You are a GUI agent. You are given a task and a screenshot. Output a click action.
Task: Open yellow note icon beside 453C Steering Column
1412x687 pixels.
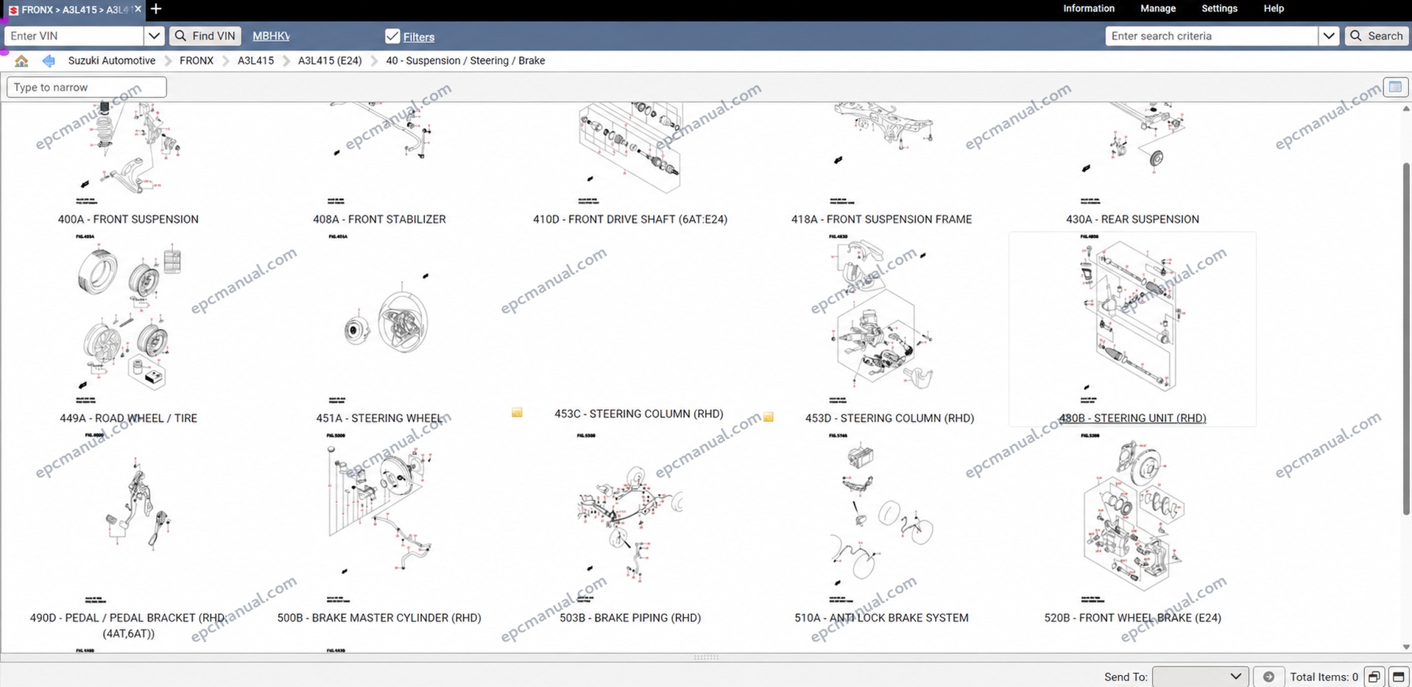coord(517,413)
